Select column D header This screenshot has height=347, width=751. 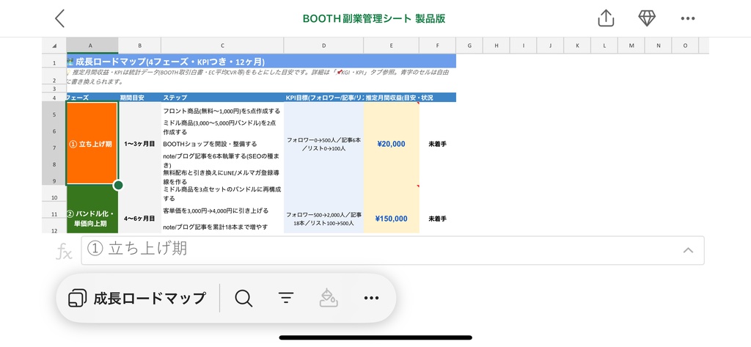click(323, 45)
